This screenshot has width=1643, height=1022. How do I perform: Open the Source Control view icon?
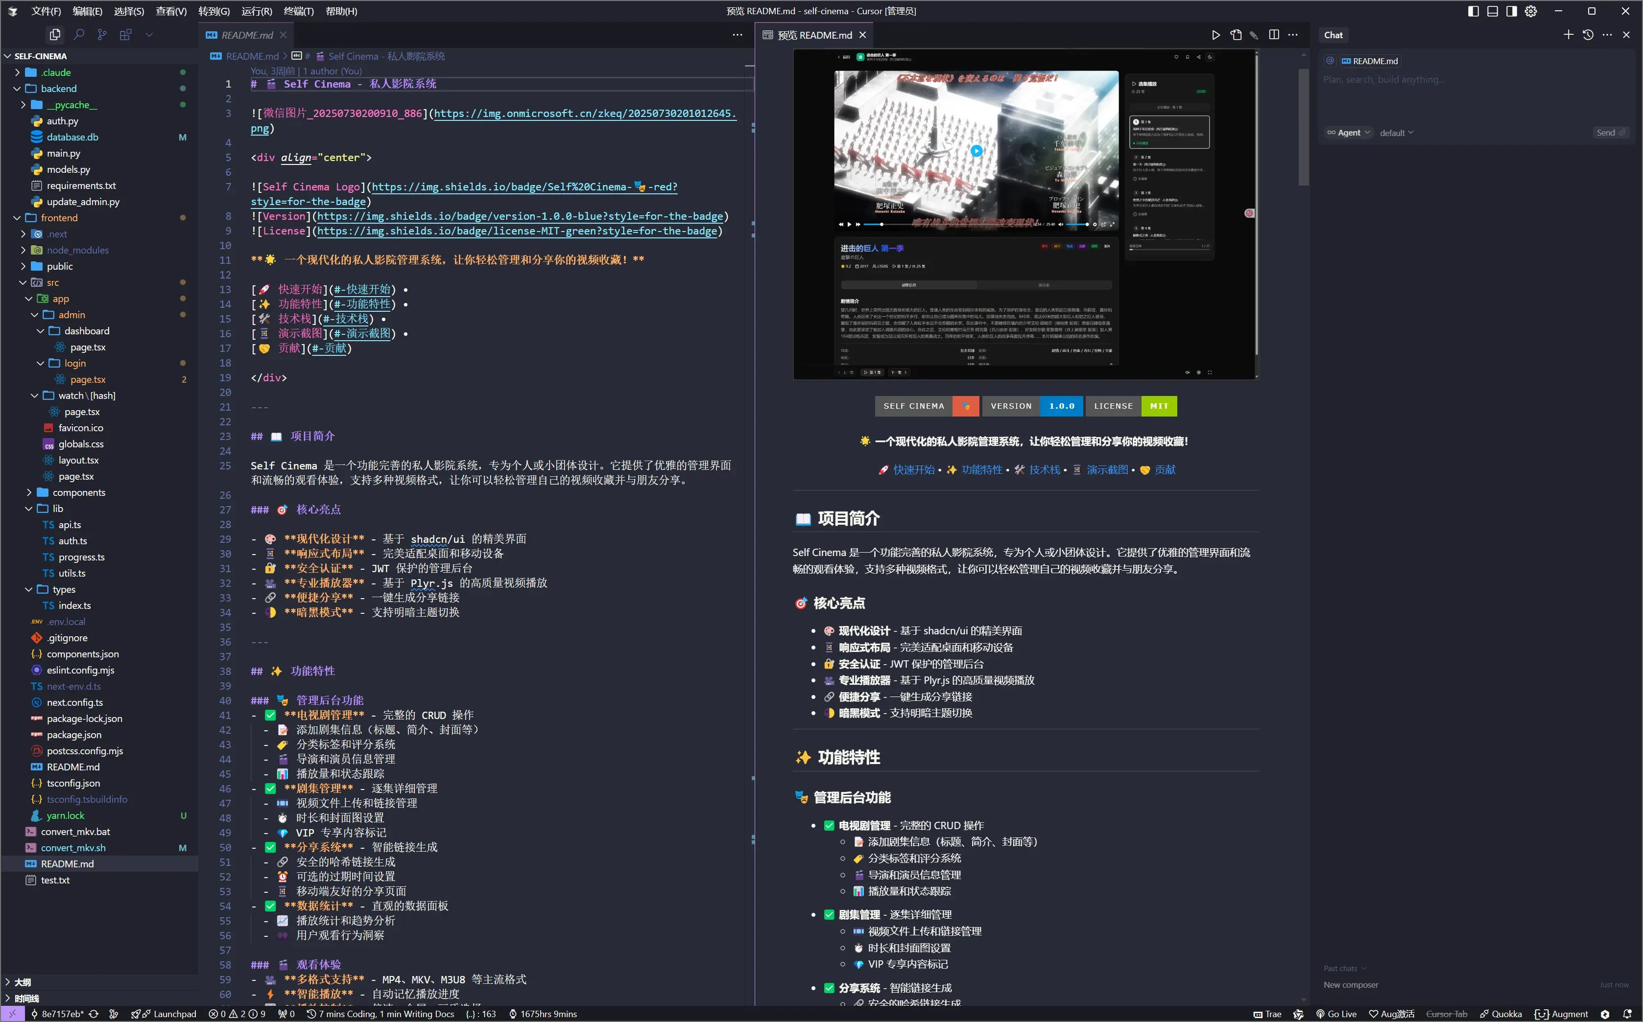(x=102, y=34)
